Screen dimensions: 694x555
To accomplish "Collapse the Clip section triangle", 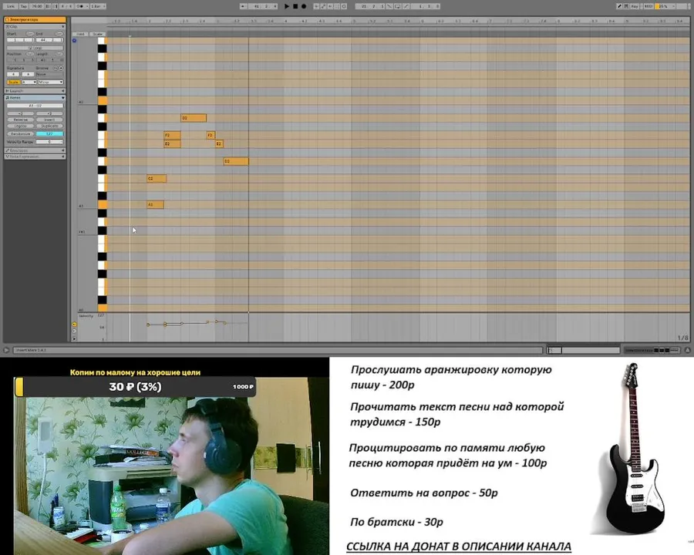I will 63,26.
